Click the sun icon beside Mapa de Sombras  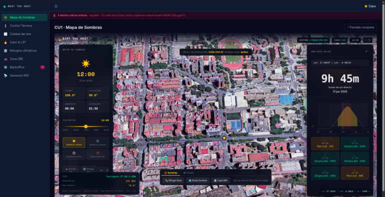6,17
